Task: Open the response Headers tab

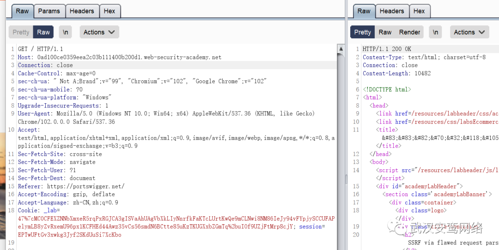Action: pyautogui.click(x=392, y=11)
